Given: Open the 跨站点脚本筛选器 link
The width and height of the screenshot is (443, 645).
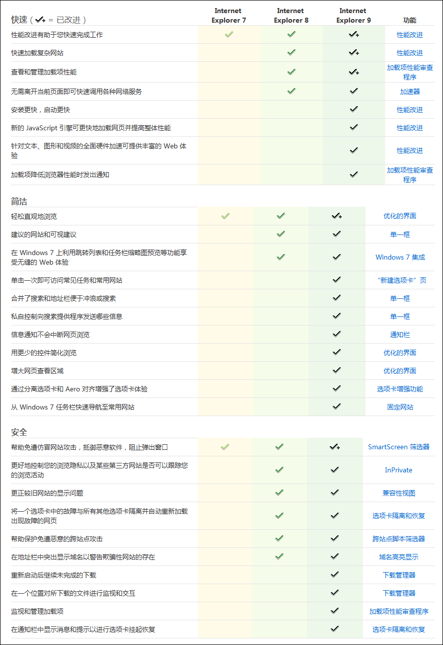Looking at the screenshot, I should [399, 539].
